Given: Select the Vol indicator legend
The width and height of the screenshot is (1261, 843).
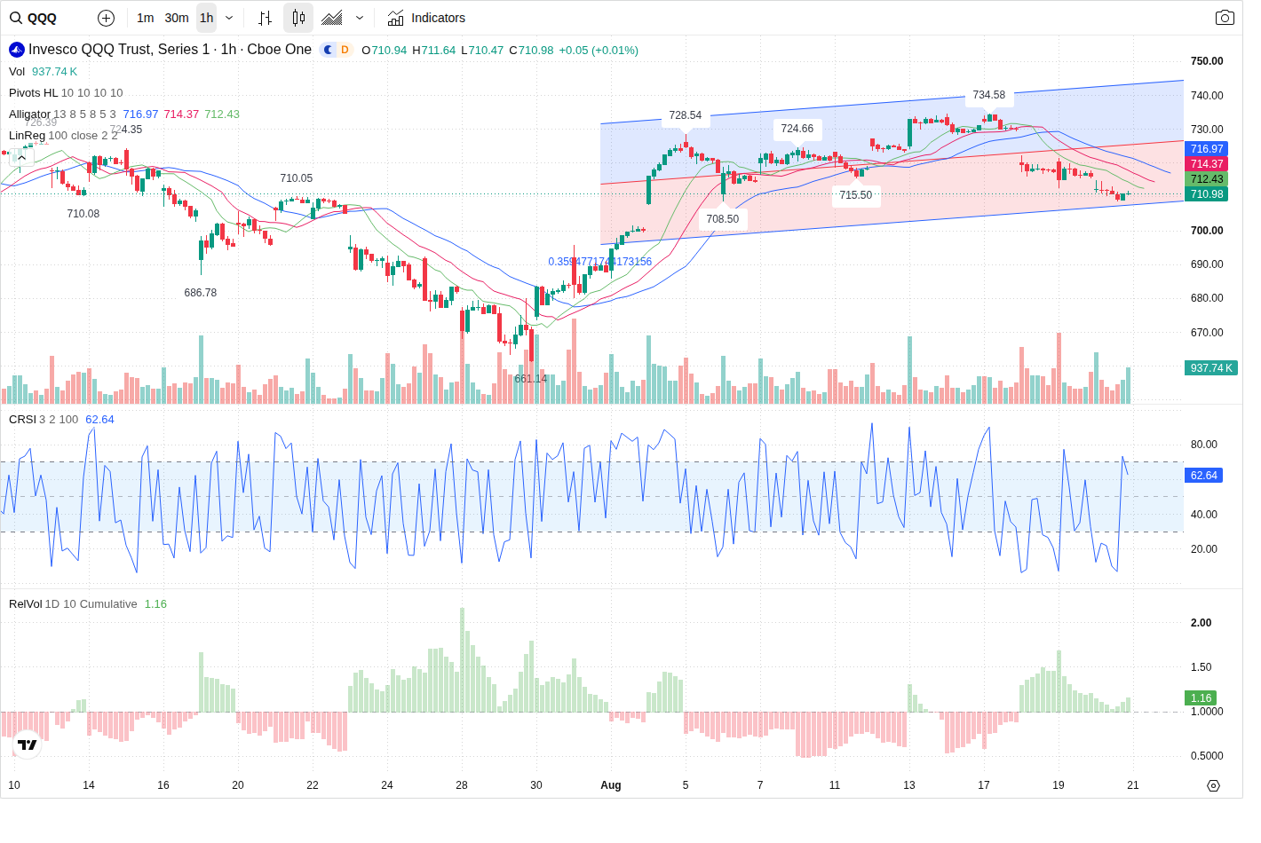Looking at the screenshot, I should (17, 72).
